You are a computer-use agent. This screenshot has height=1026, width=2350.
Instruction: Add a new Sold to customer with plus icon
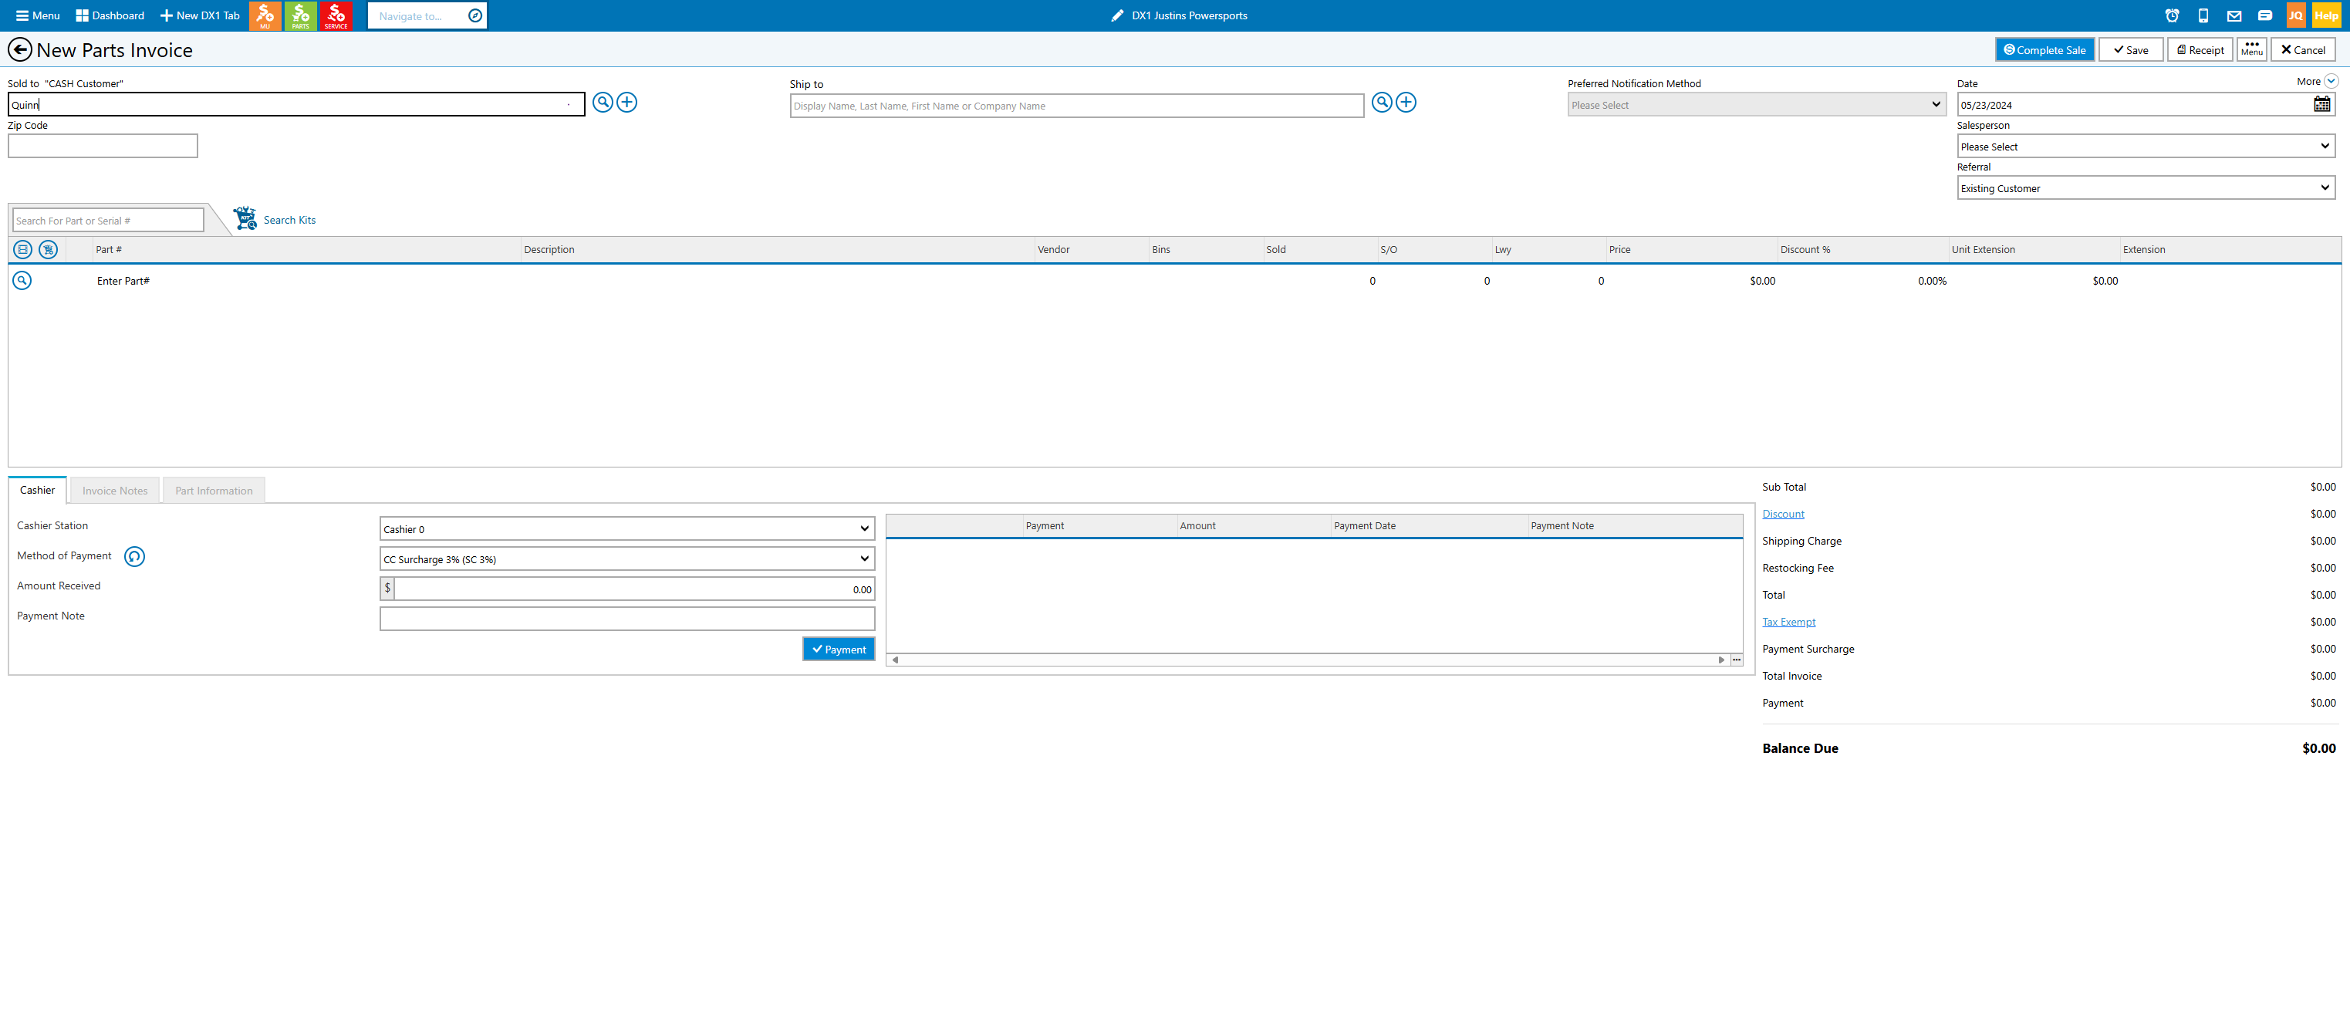tap(626, 102)
